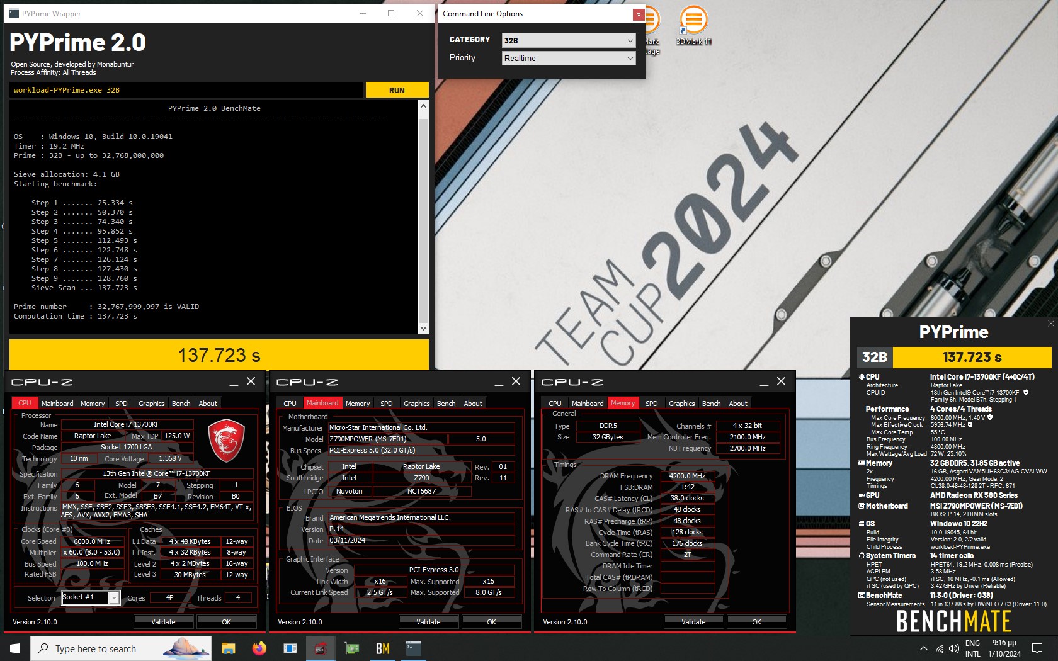1058x661 pixels.
Task: Click the Z790MPOWER (MS-7E01) model field
Action: pyautogui.click(x=387, y=439)
